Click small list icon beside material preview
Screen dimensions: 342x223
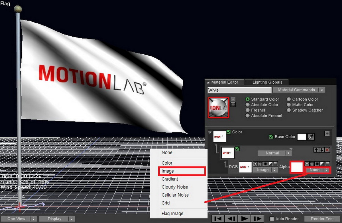[233, 104]
